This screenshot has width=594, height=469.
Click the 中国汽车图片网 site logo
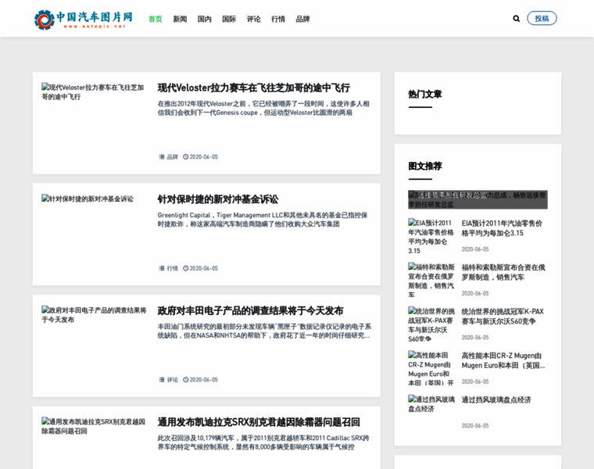(84, 19)
